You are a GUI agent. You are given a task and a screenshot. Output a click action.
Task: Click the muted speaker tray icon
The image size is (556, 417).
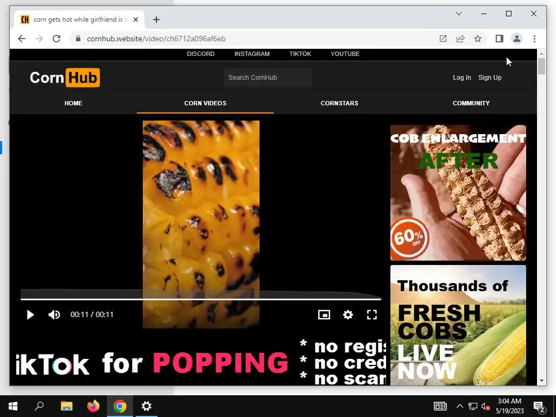coord(485,406)
